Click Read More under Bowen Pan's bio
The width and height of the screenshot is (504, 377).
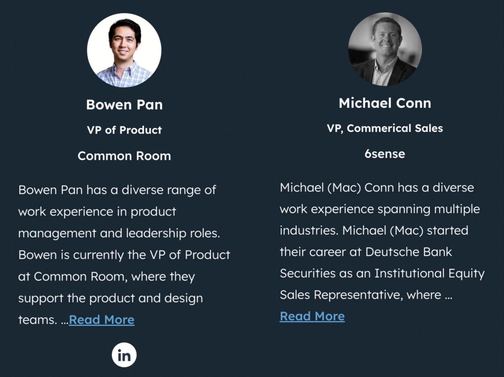pyautogui.click(x=101, y=320)
